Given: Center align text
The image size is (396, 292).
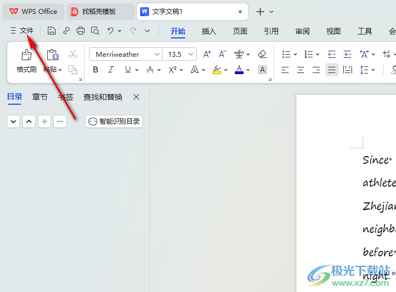Looking at the screenshot, I should click(300, 70).
